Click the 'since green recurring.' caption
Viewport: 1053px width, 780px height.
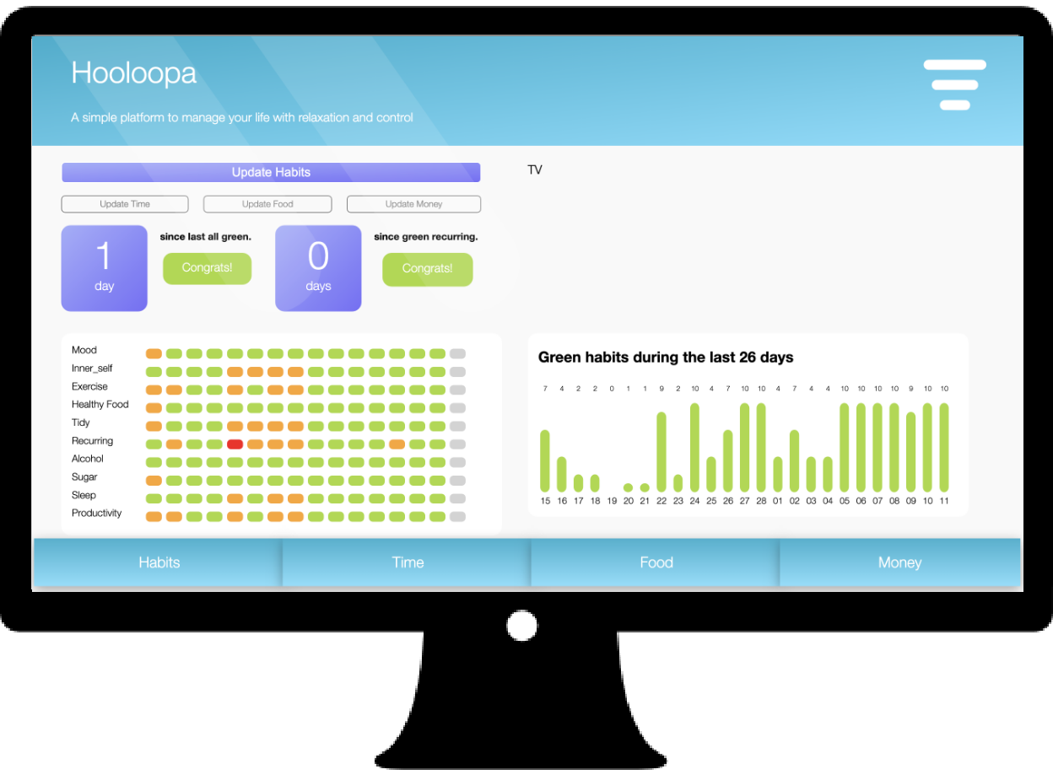pyautogui.click(x=426, y=237)
